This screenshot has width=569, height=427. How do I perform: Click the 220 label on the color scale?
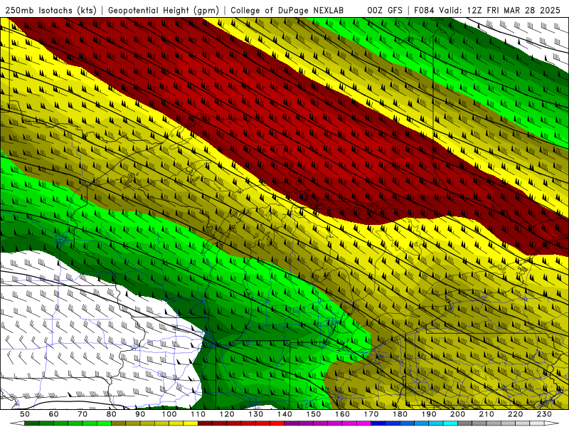coord(515,414)
